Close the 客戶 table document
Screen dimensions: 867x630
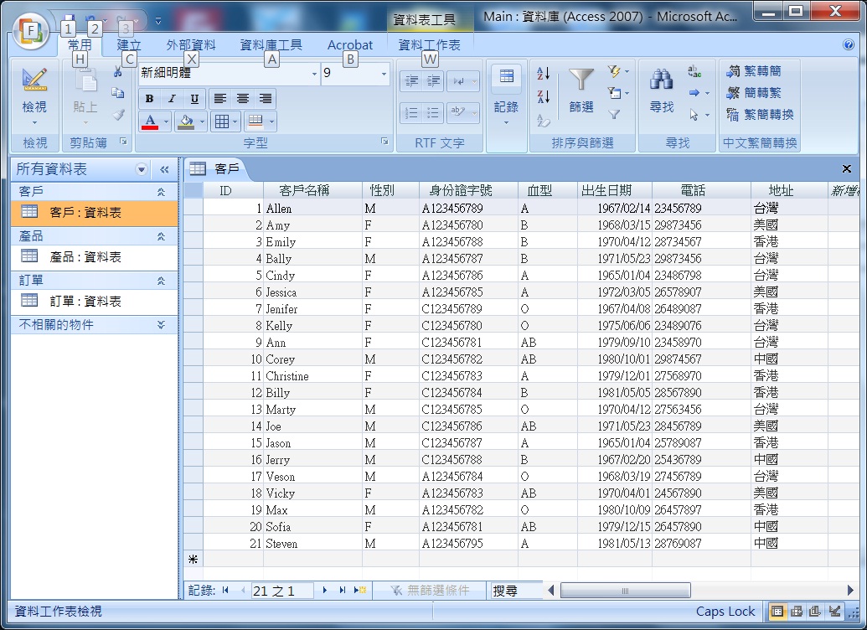847,168
